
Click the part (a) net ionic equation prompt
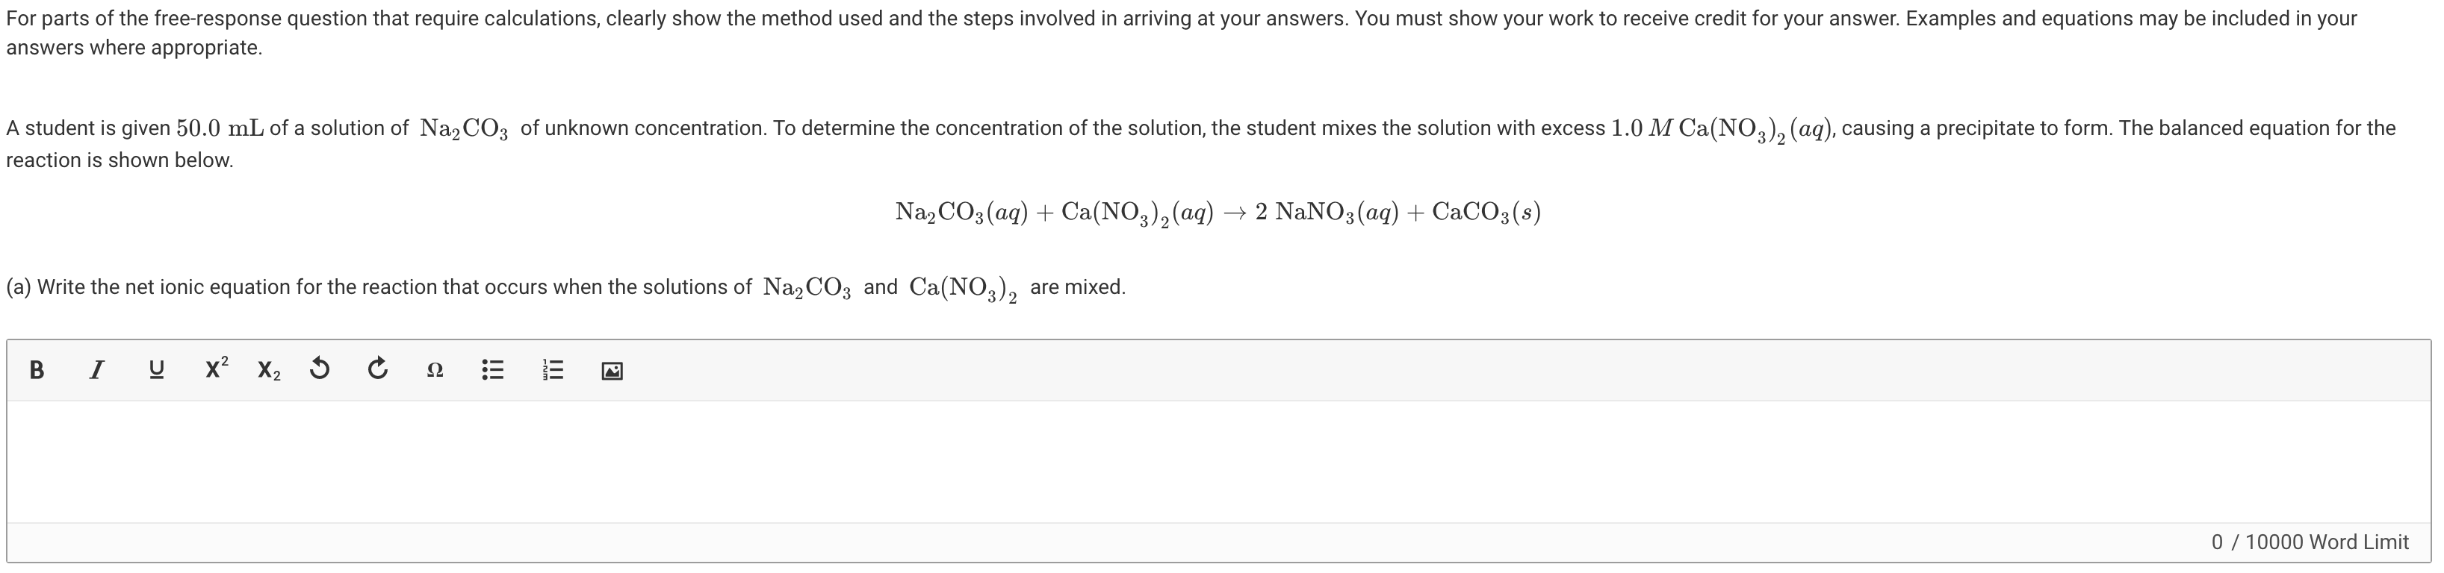coord(565,288)
